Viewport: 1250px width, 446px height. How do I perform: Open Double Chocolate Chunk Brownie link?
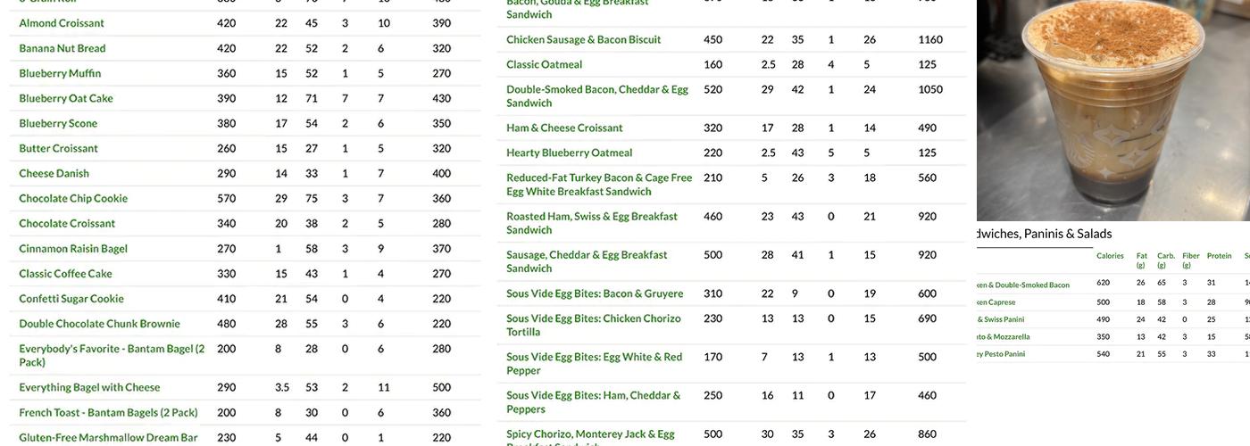[x=99, y=324]
